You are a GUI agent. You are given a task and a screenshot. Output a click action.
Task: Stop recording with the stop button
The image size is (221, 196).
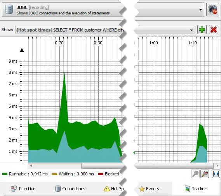(212, 10)
